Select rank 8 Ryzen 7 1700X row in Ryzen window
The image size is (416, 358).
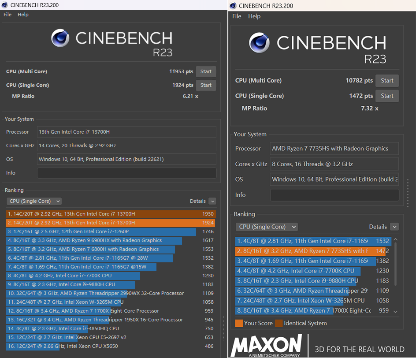[313, 310]
